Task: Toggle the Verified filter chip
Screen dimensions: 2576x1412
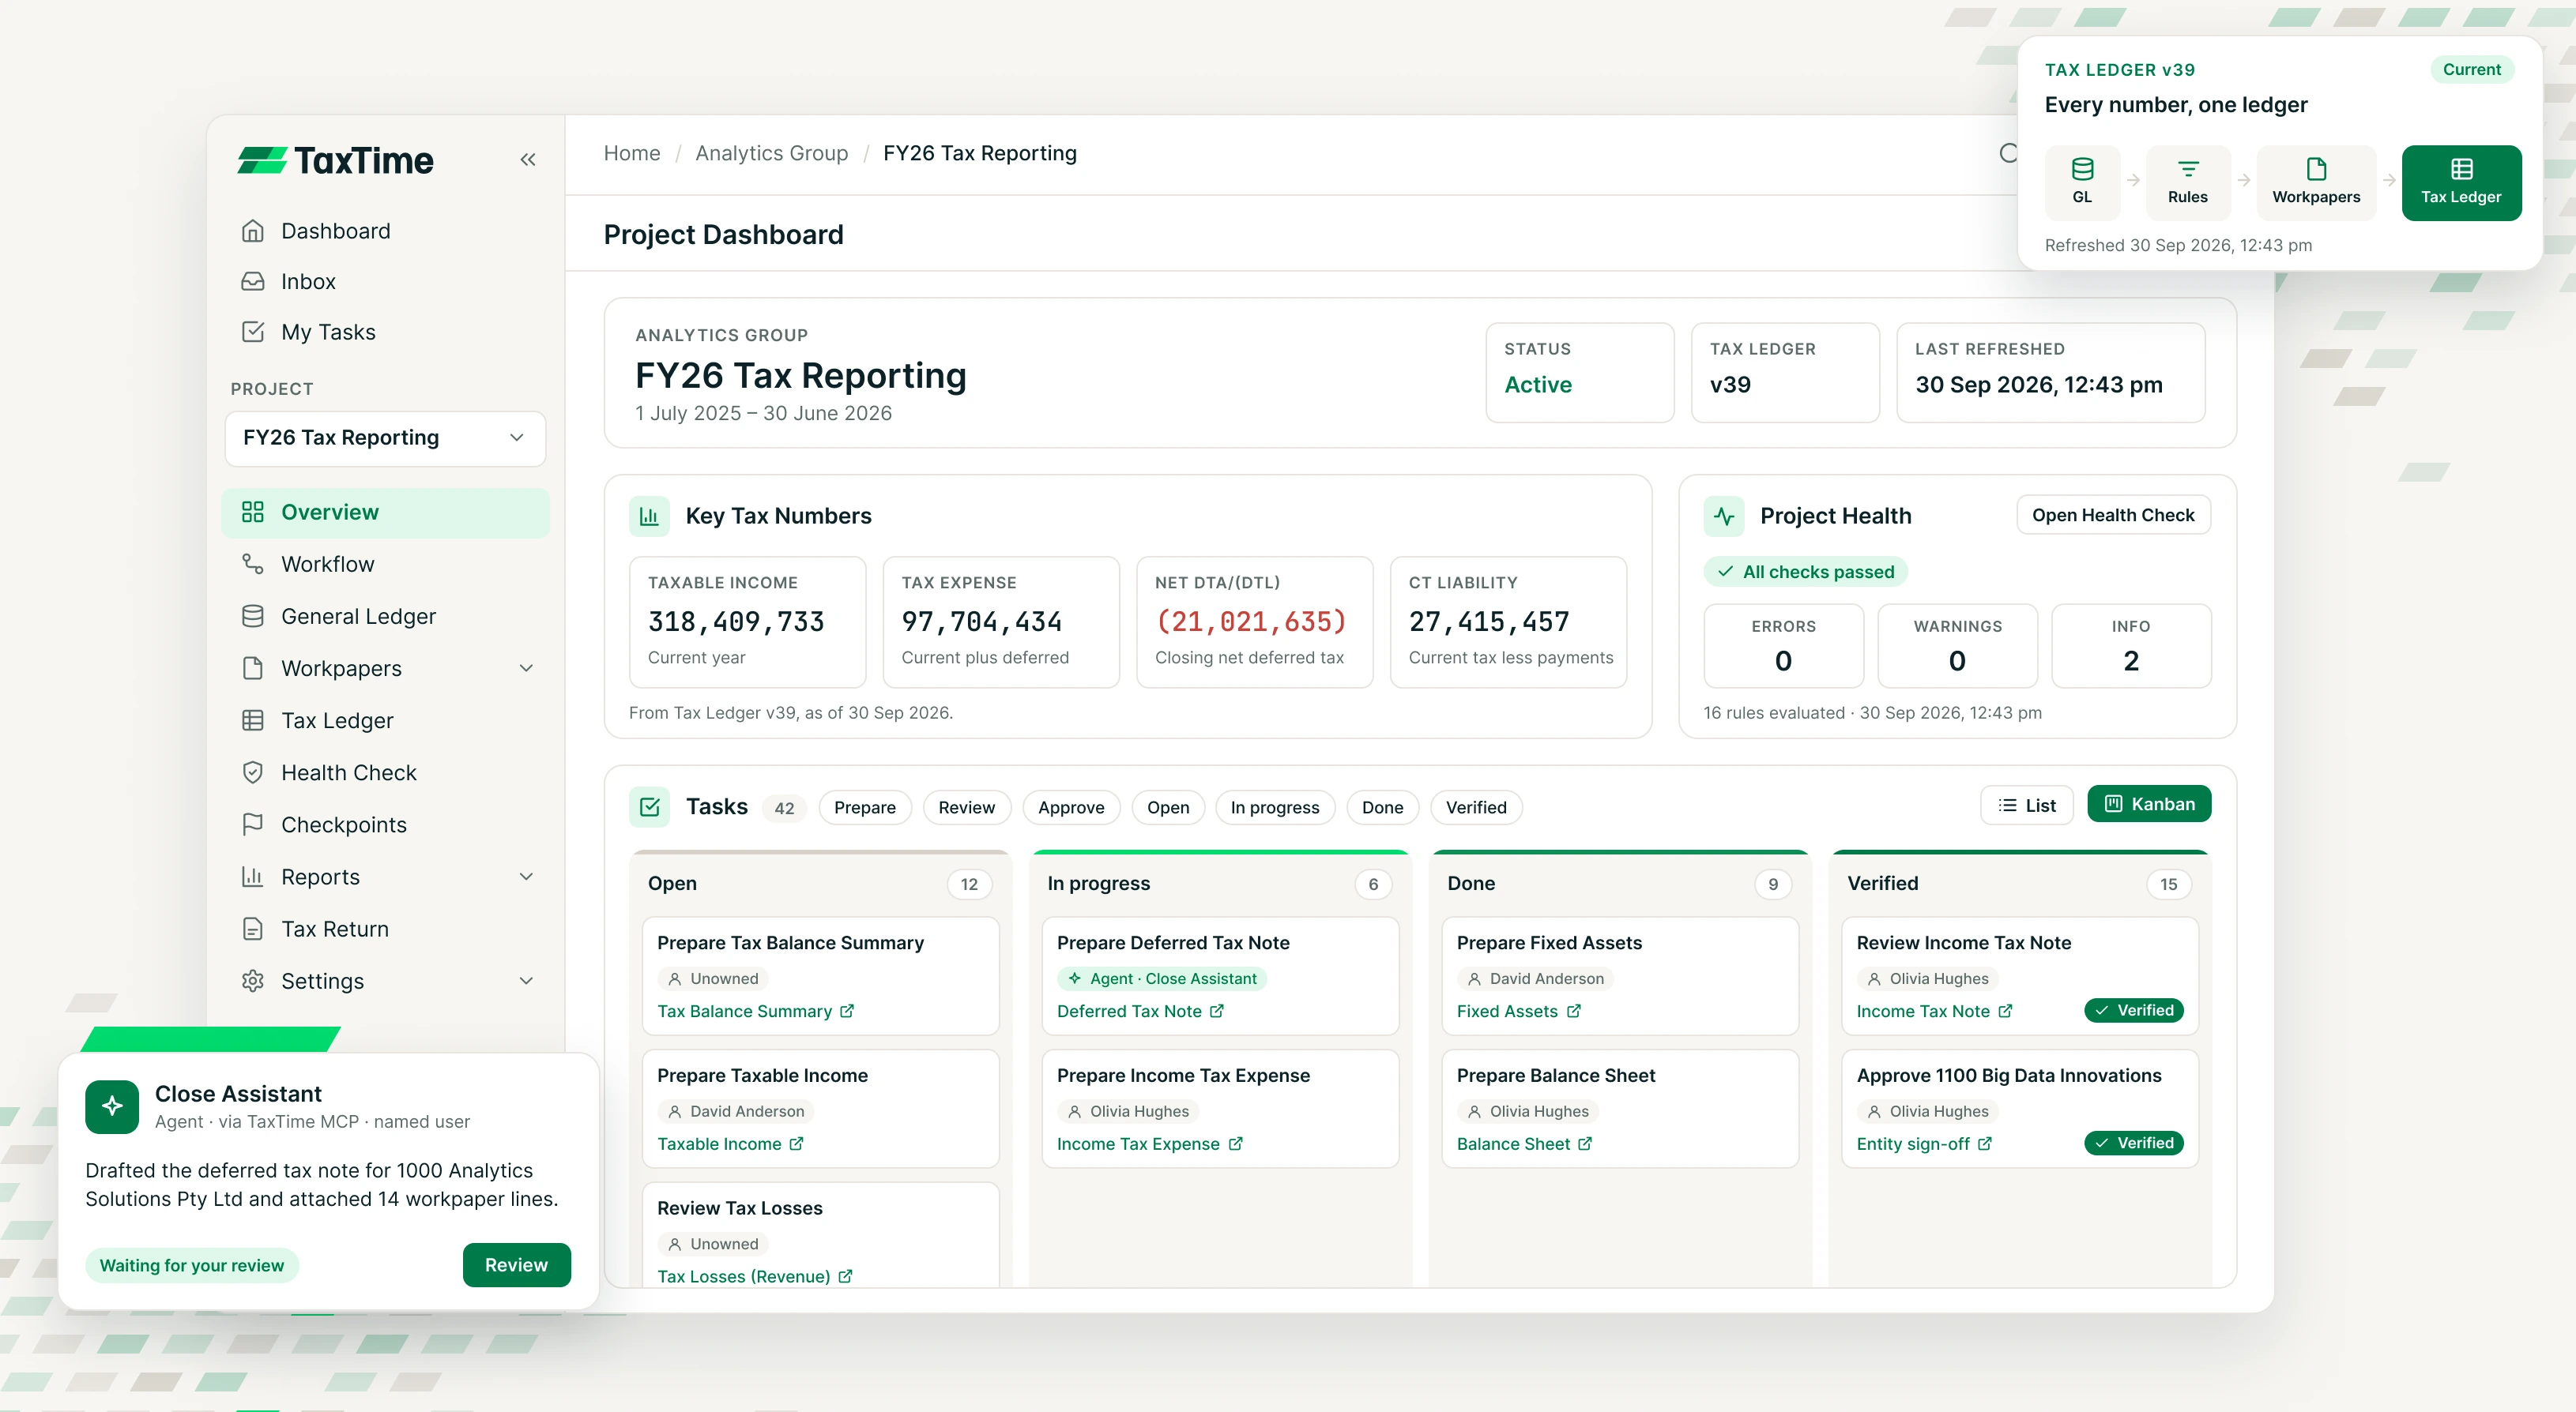Action: click(1476, 807)
